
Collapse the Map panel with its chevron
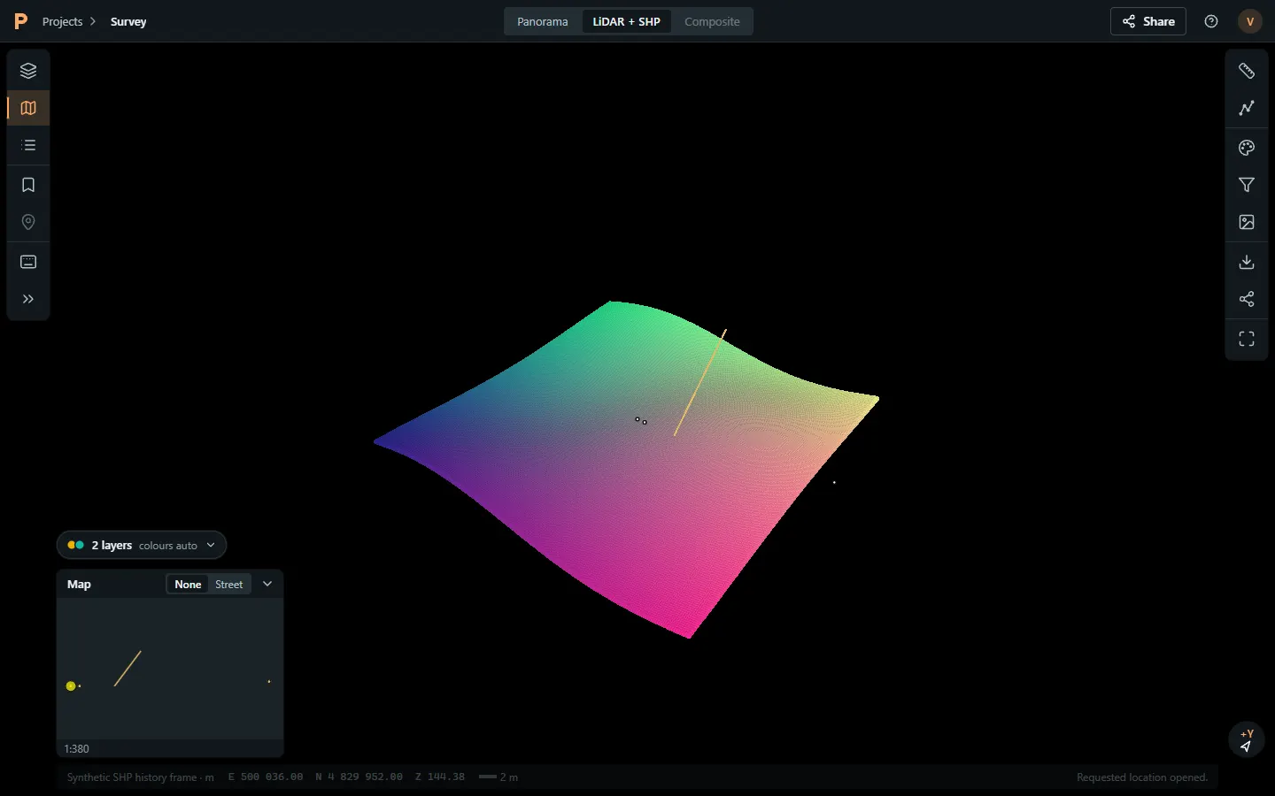pyautogui.click(x=267, y=584)
